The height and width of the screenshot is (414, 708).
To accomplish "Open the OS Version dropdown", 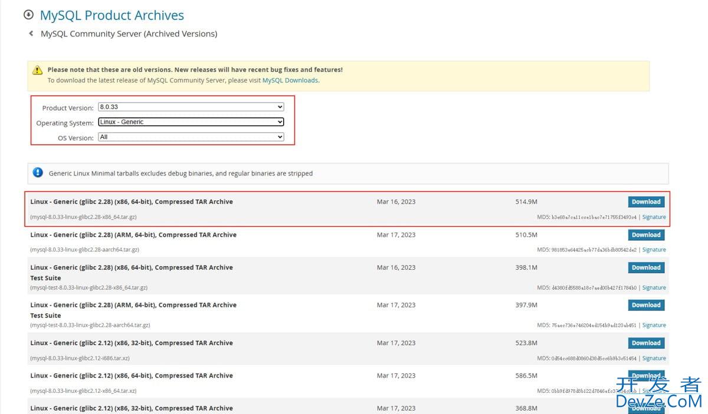I will tap(191, 137).
